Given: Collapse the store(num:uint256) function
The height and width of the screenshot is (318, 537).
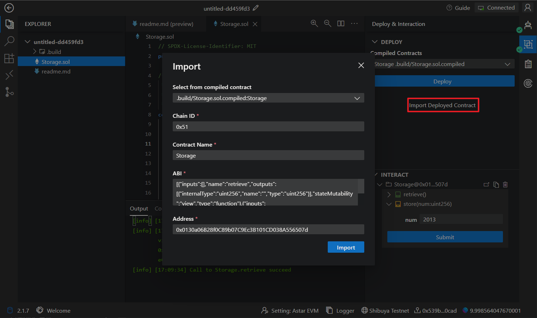Looking at the screenshot, I should point(389,204).
